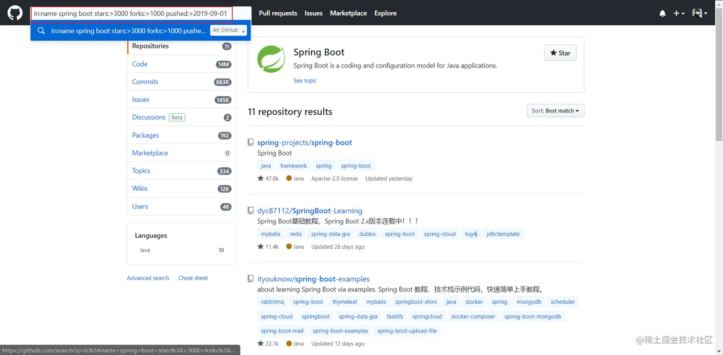Select the Issues results filter in sidebar
This screenshot has height=355, width=723.
(x=182, y=100)
